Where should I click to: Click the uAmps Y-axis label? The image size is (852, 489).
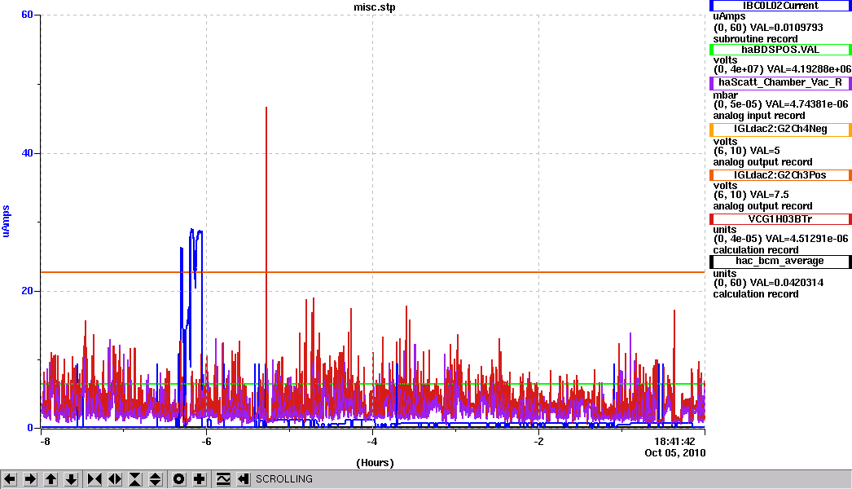(x=6, y=221)
